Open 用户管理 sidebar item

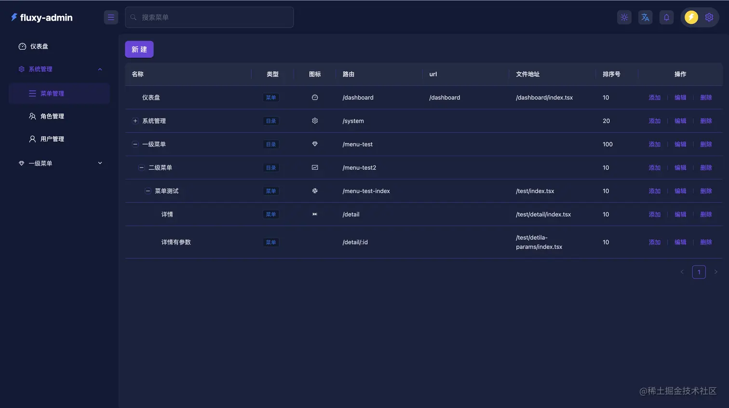click(x=59, y=139)
